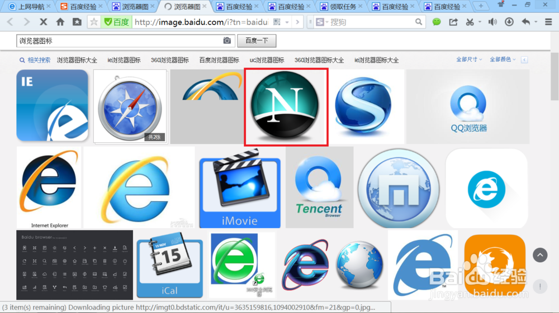Open the Netscape N logo thumbnail

[x=286, y=107]
